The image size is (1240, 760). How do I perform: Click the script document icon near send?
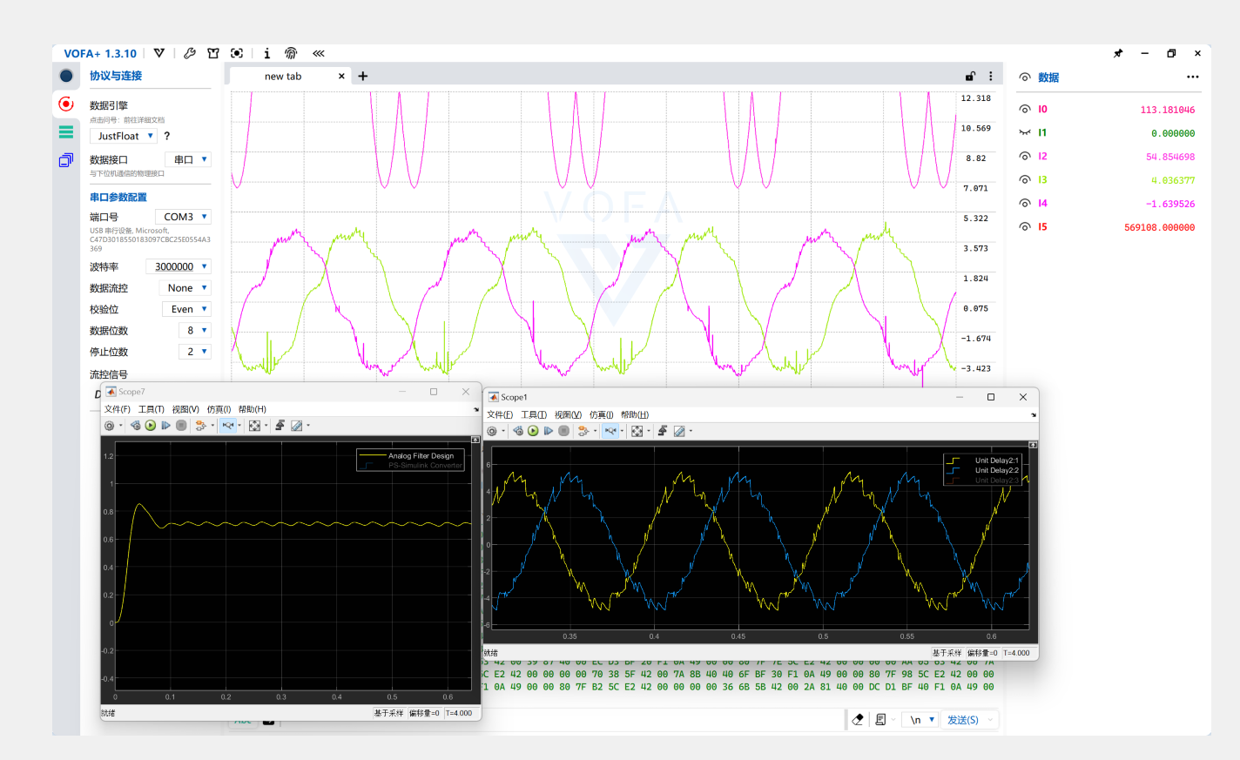880,719
